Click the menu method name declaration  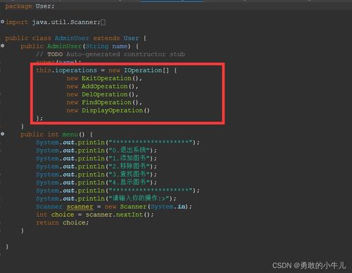tap(70, 134)
